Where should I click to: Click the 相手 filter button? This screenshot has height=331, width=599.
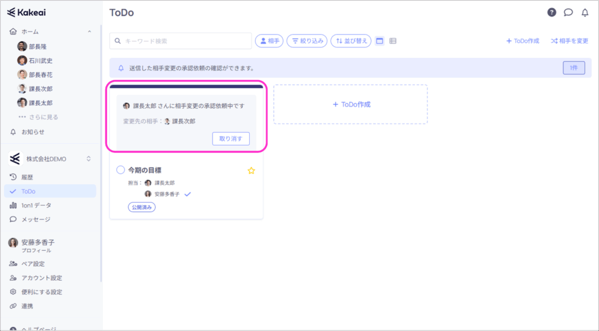[x=269, y=41]
